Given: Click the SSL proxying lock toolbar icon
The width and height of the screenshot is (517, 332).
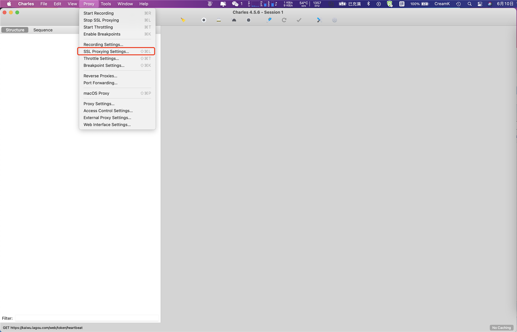Looking at the screenshot, I should pyautogui.click(x=219, y=20).
